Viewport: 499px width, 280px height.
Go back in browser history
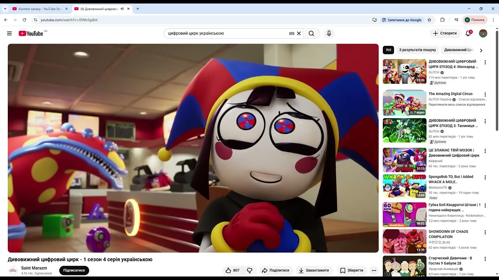(6, 20)
